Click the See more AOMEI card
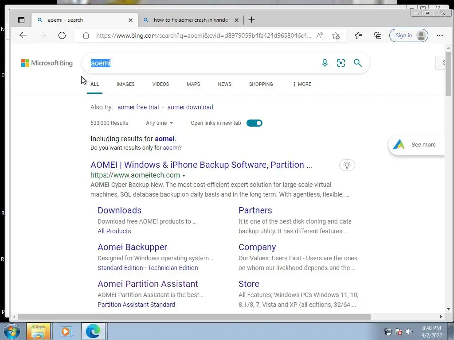 coord(416,145)
